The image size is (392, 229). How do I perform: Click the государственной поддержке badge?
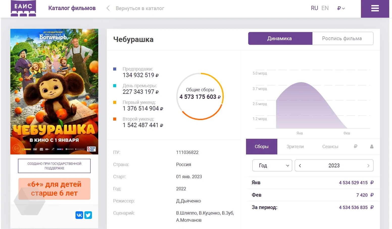pyautogui.click(x=54, y=166)
